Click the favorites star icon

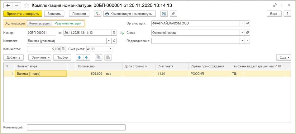coord(27,6)
